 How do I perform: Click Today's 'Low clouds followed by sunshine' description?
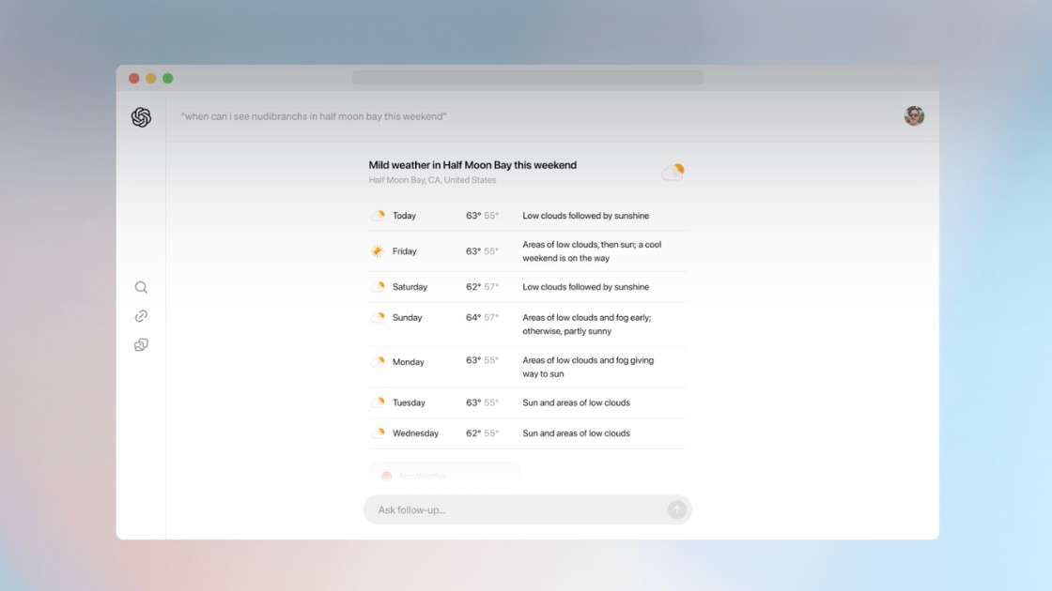click(x=586, y=216)
